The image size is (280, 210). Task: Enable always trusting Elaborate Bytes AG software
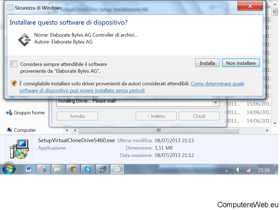point(14,64)
